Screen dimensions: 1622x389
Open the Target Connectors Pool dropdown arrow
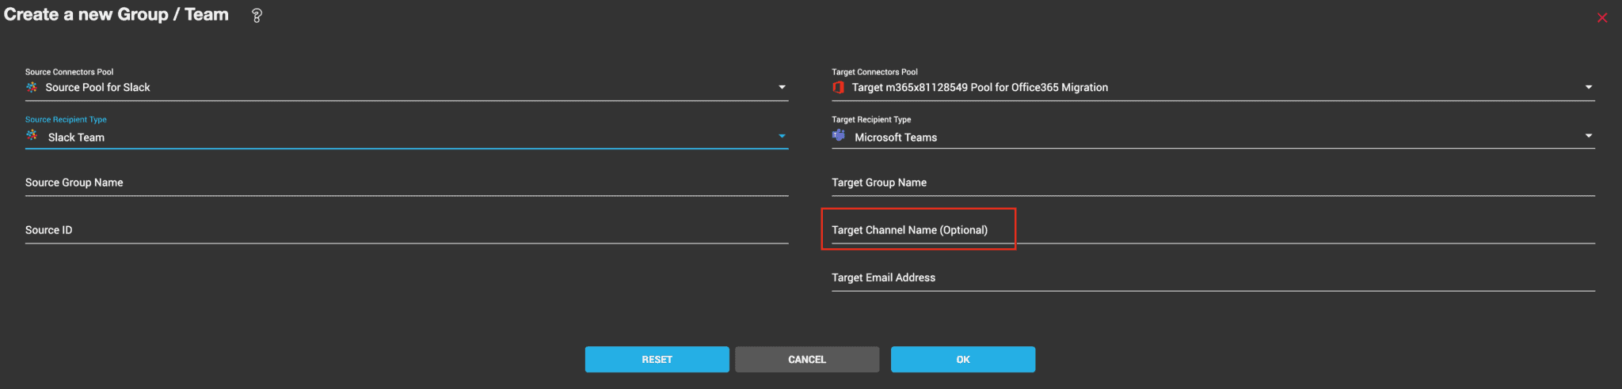[1588, 87]
